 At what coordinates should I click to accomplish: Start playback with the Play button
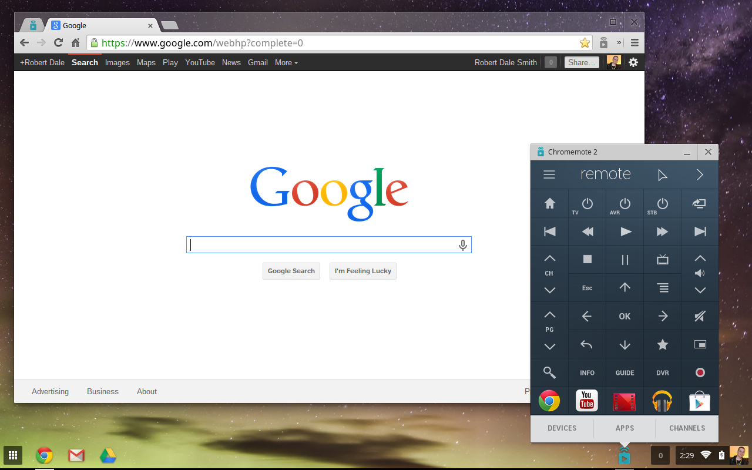coord(625,231)
